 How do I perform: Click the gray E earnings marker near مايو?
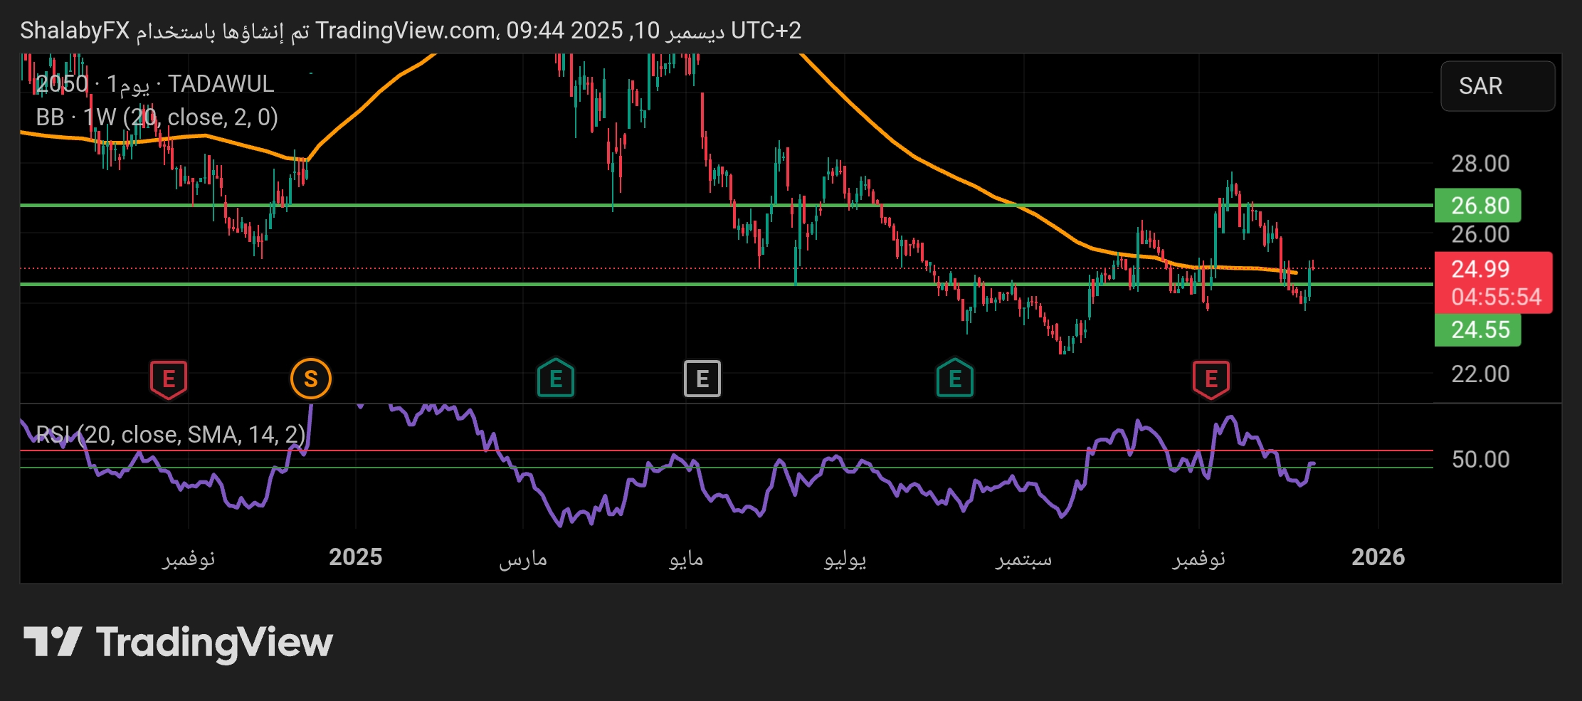pyautogui.click(x=702, y=379)
